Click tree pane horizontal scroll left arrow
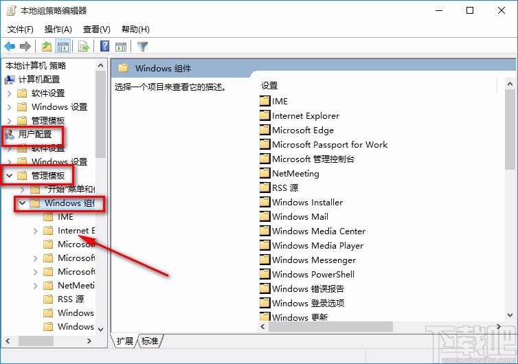The width and height of the screenshot is (518, 364). [8, 341]
